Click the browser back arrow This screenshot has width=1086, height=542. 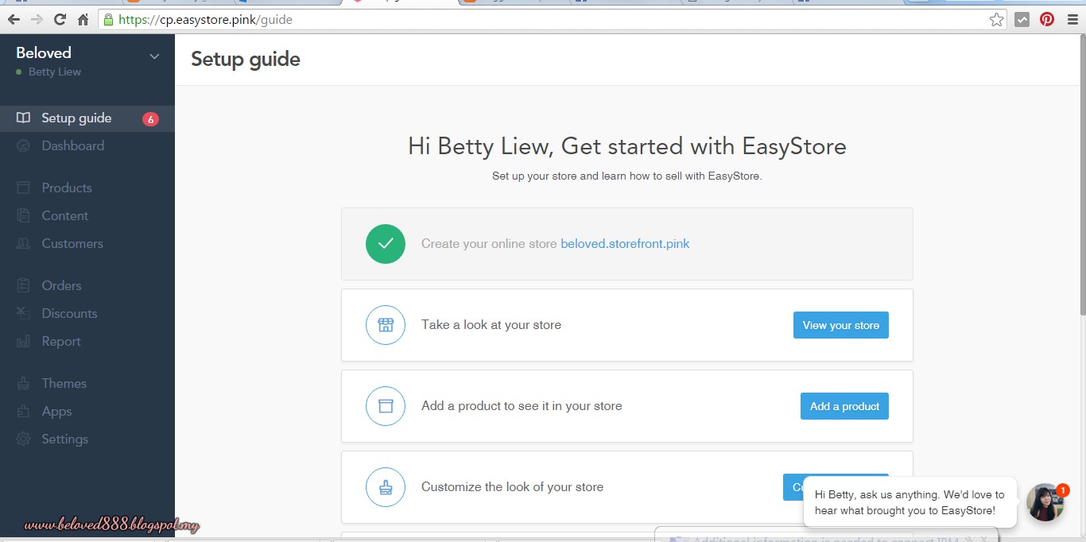pyautogui.click(x=14, y=20)
